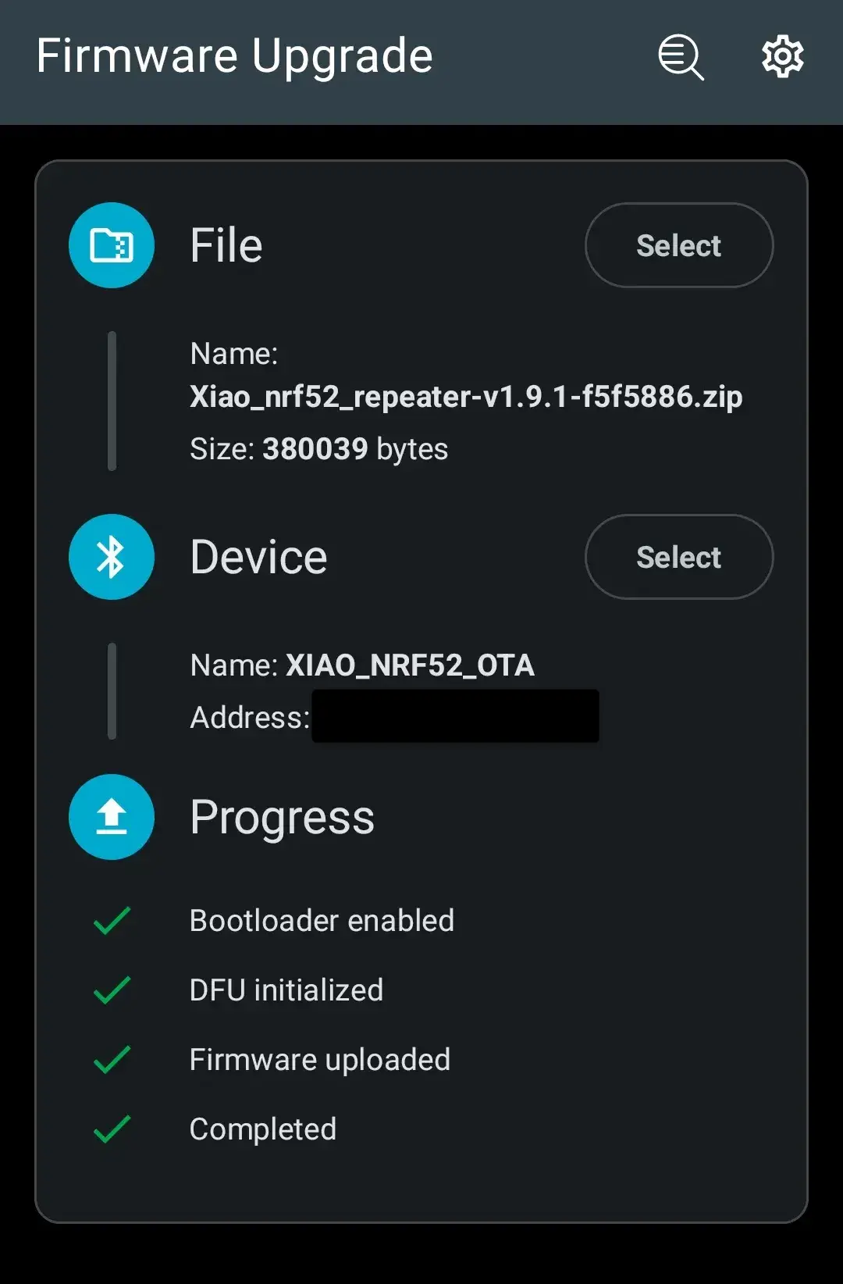
Task: Click the Device section heading
Action: click(x=258, y=558)
